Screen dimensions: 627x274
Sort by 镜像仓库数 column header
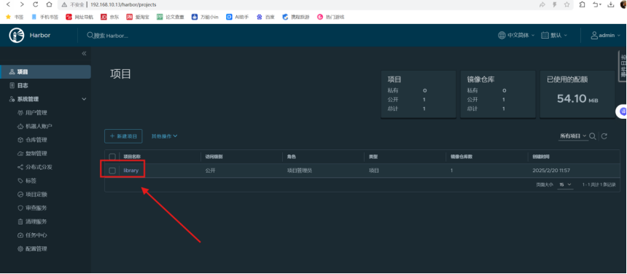462,157
